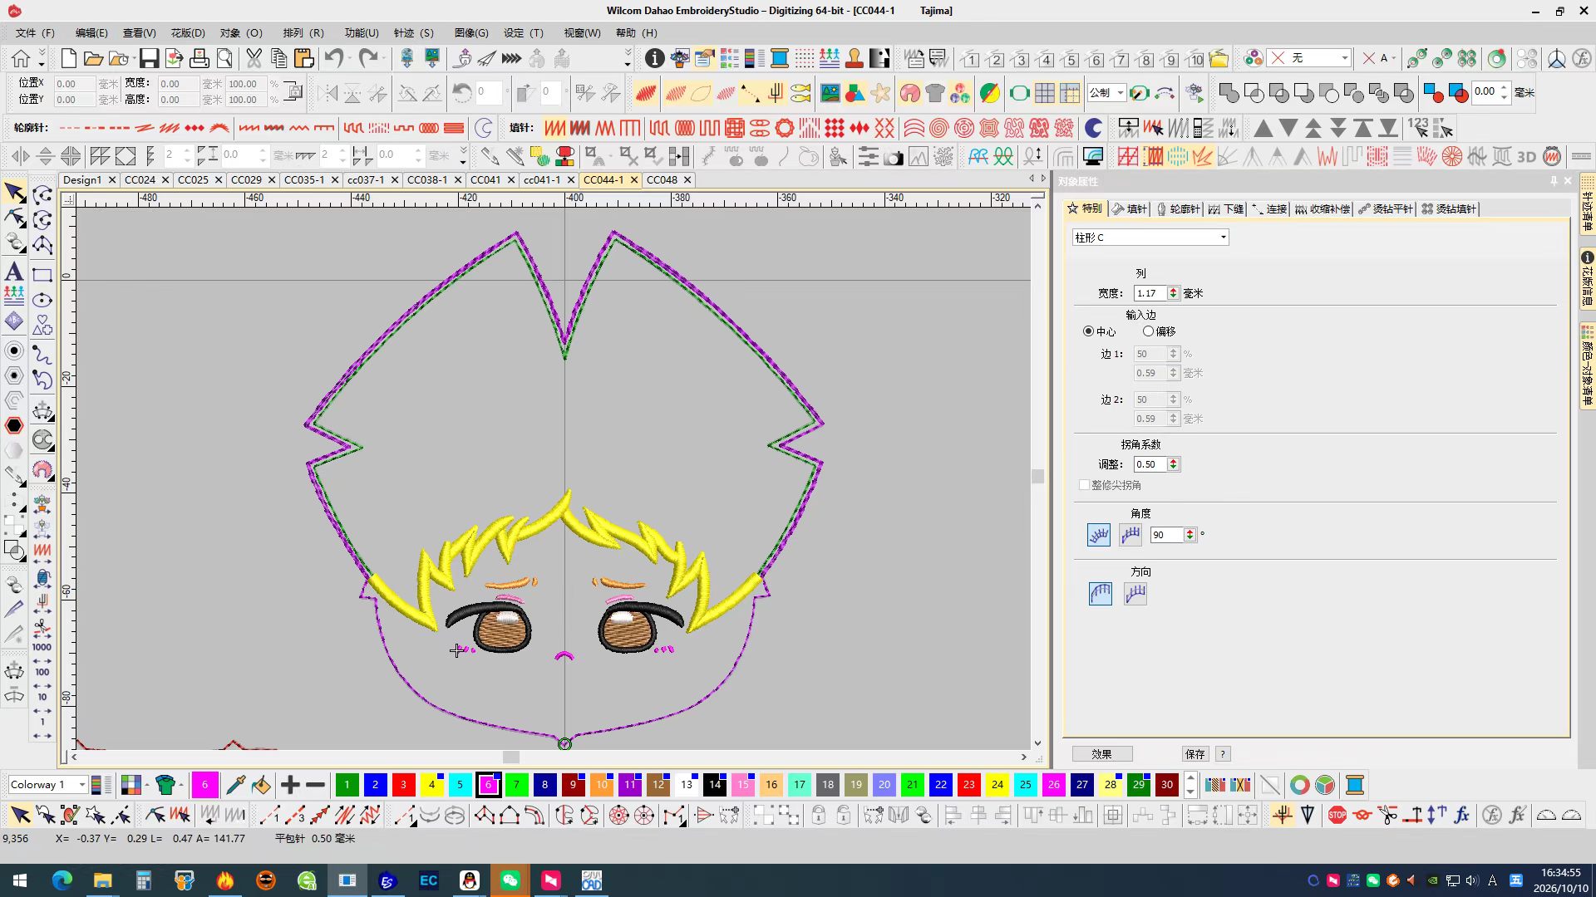
Task: Pin the Object Properties panel
Action: (x=1553, y=181)
